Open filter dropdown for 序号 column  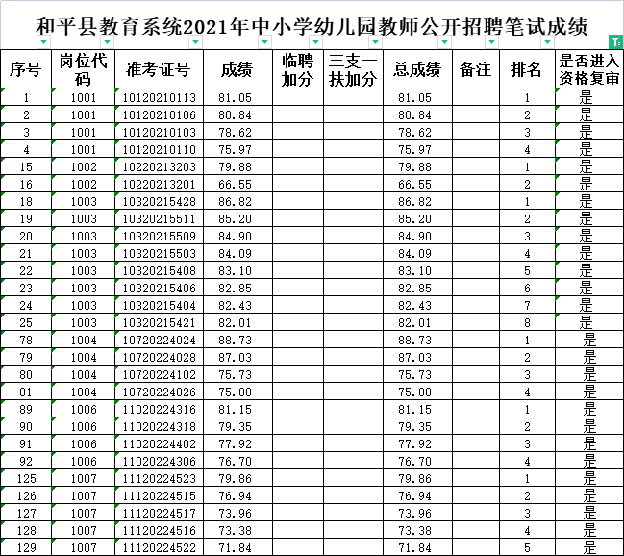click(43, 41)
